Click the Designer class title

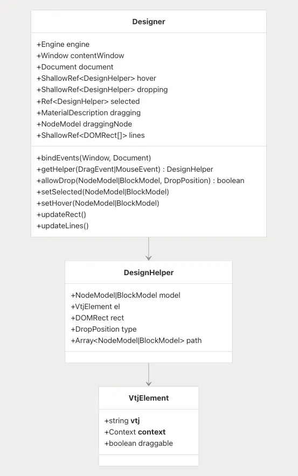149,22
